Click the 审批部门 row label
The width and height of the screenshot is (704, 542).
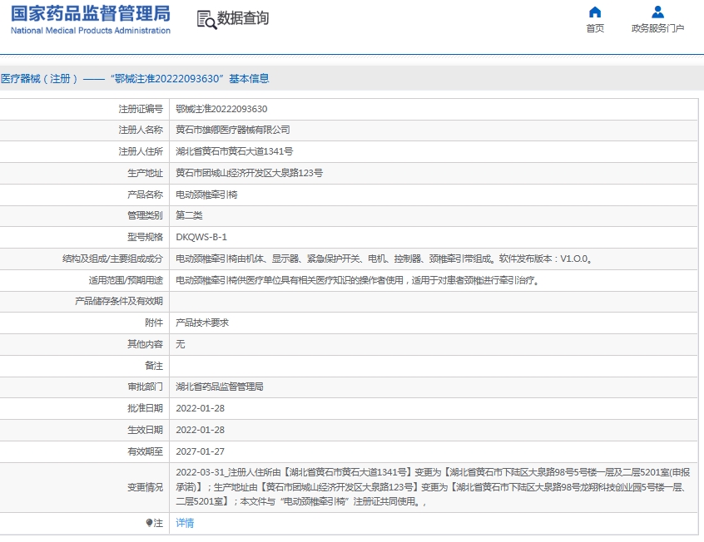coord(145,387)
